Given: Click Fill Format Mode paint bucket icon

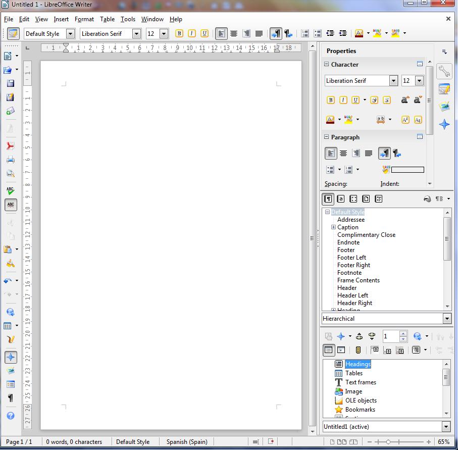Looking at the screenshot, I should click(427, 199).
